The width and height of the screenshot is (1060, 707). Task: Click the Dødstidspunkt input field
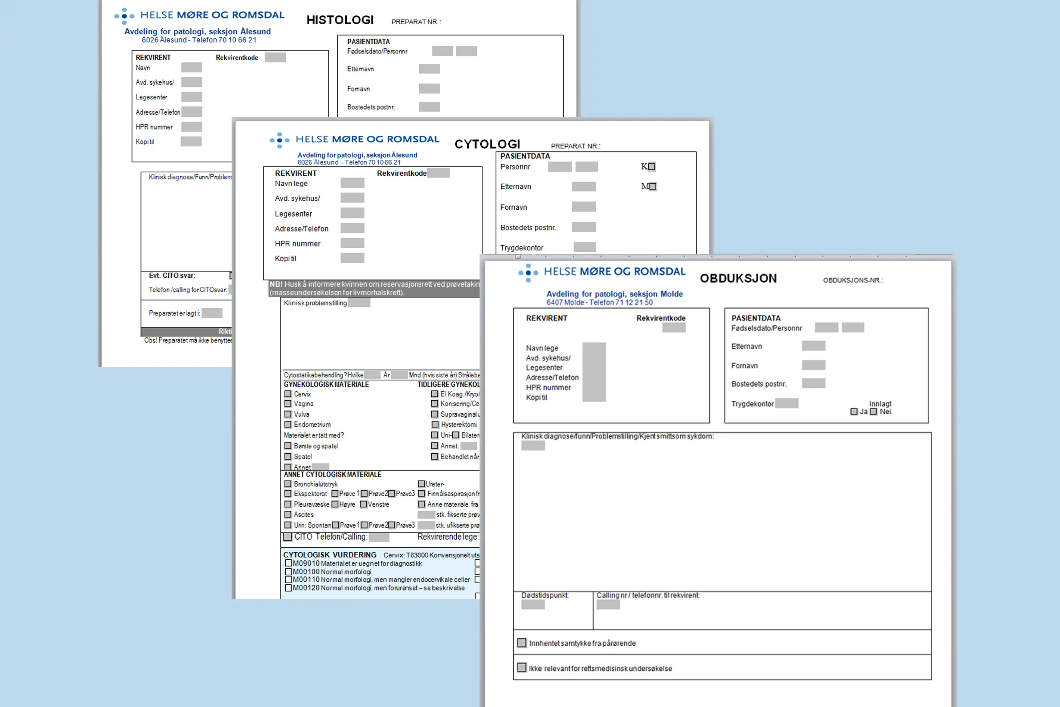tap(533, 605)
